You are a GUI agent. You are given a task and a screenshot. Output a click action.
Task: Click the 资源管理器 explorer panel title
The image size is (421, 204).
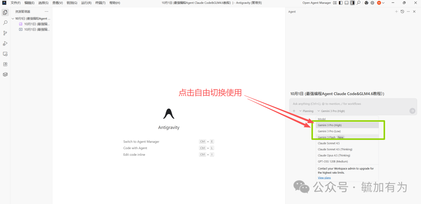[23, 12]
